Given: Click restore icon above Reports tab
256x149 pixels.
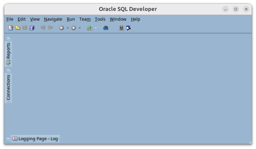Looking at the screenshot, I should click(8, 39).
